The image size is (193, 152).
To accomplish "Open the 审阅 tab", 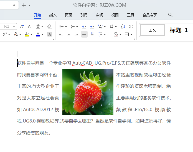I will [x=100, y=15].
